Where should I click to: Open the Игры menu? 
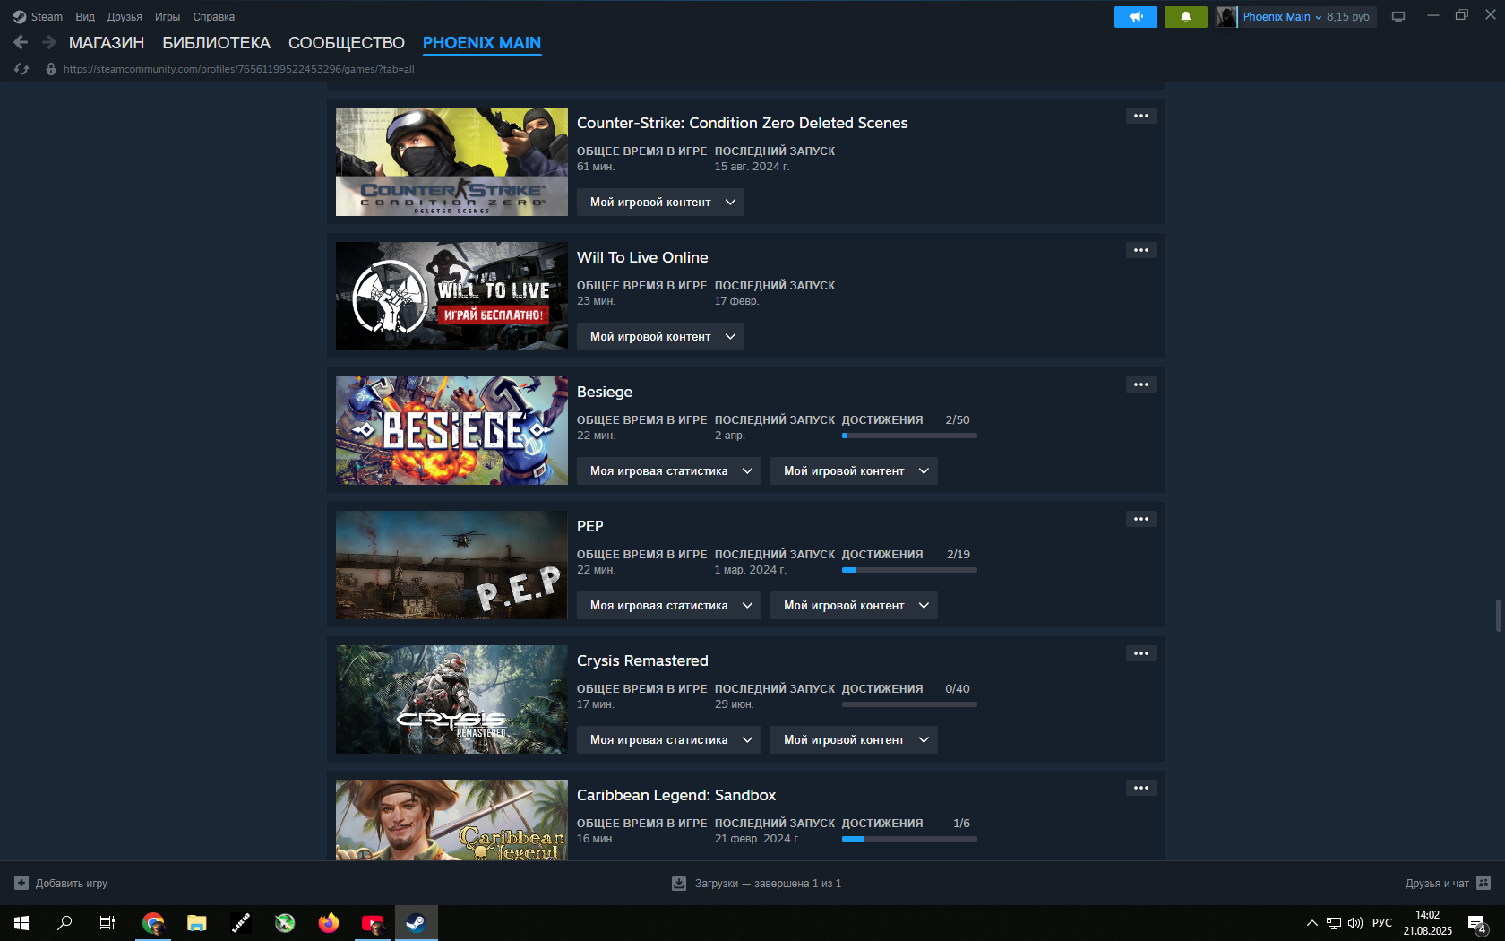168,17
